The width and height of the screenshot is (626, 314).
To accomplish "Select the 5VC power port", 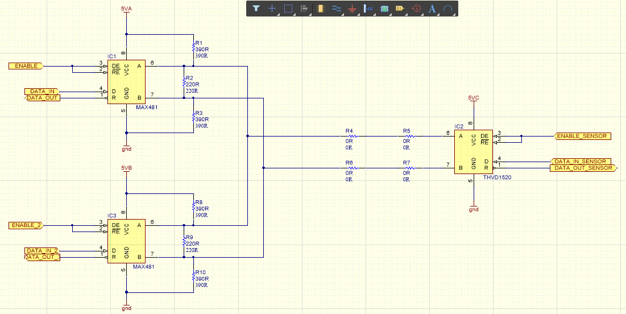I will (474, 101).
